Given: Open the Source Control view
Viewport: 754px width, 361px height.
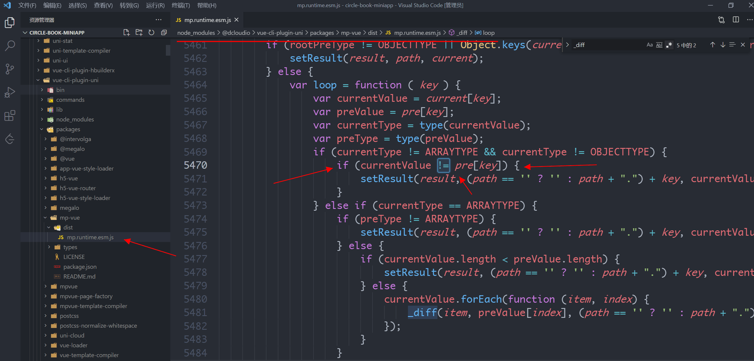Looking at the screenshot, I should pyautogui.click(x=10, y=69).
